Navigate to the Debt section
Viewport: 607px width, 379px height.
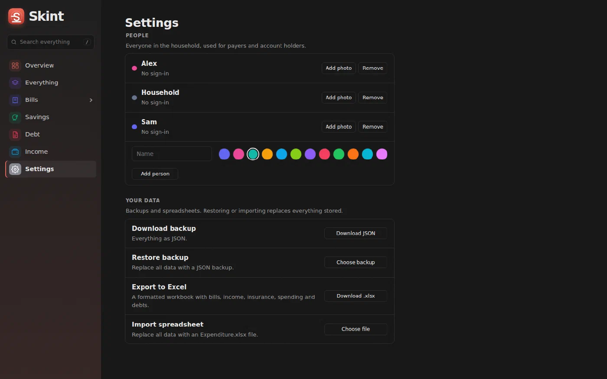point(51,135)
